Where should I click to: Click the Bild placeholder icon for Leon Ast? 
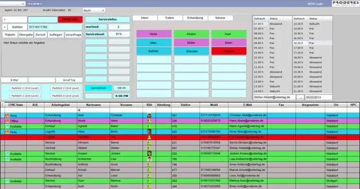[149, 175]
